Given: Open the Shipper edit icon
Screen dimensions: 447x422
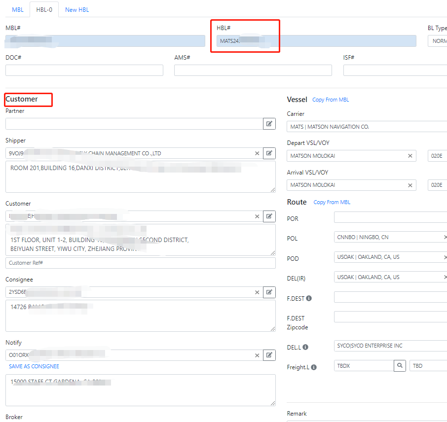Looking at the screenshot, I should [x=269, y=153].
